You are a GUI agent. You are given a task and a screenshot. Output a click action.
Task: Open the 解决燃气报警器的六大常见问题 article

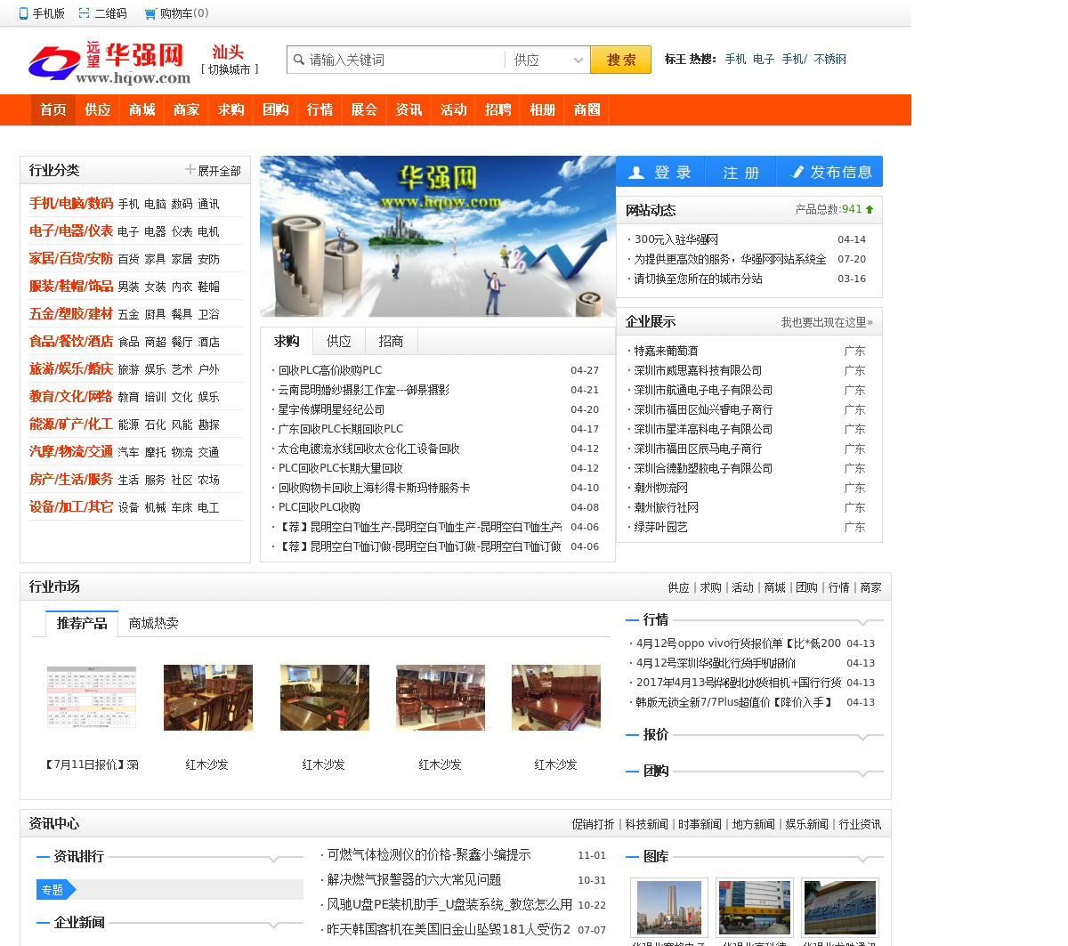tap(415, 880)
